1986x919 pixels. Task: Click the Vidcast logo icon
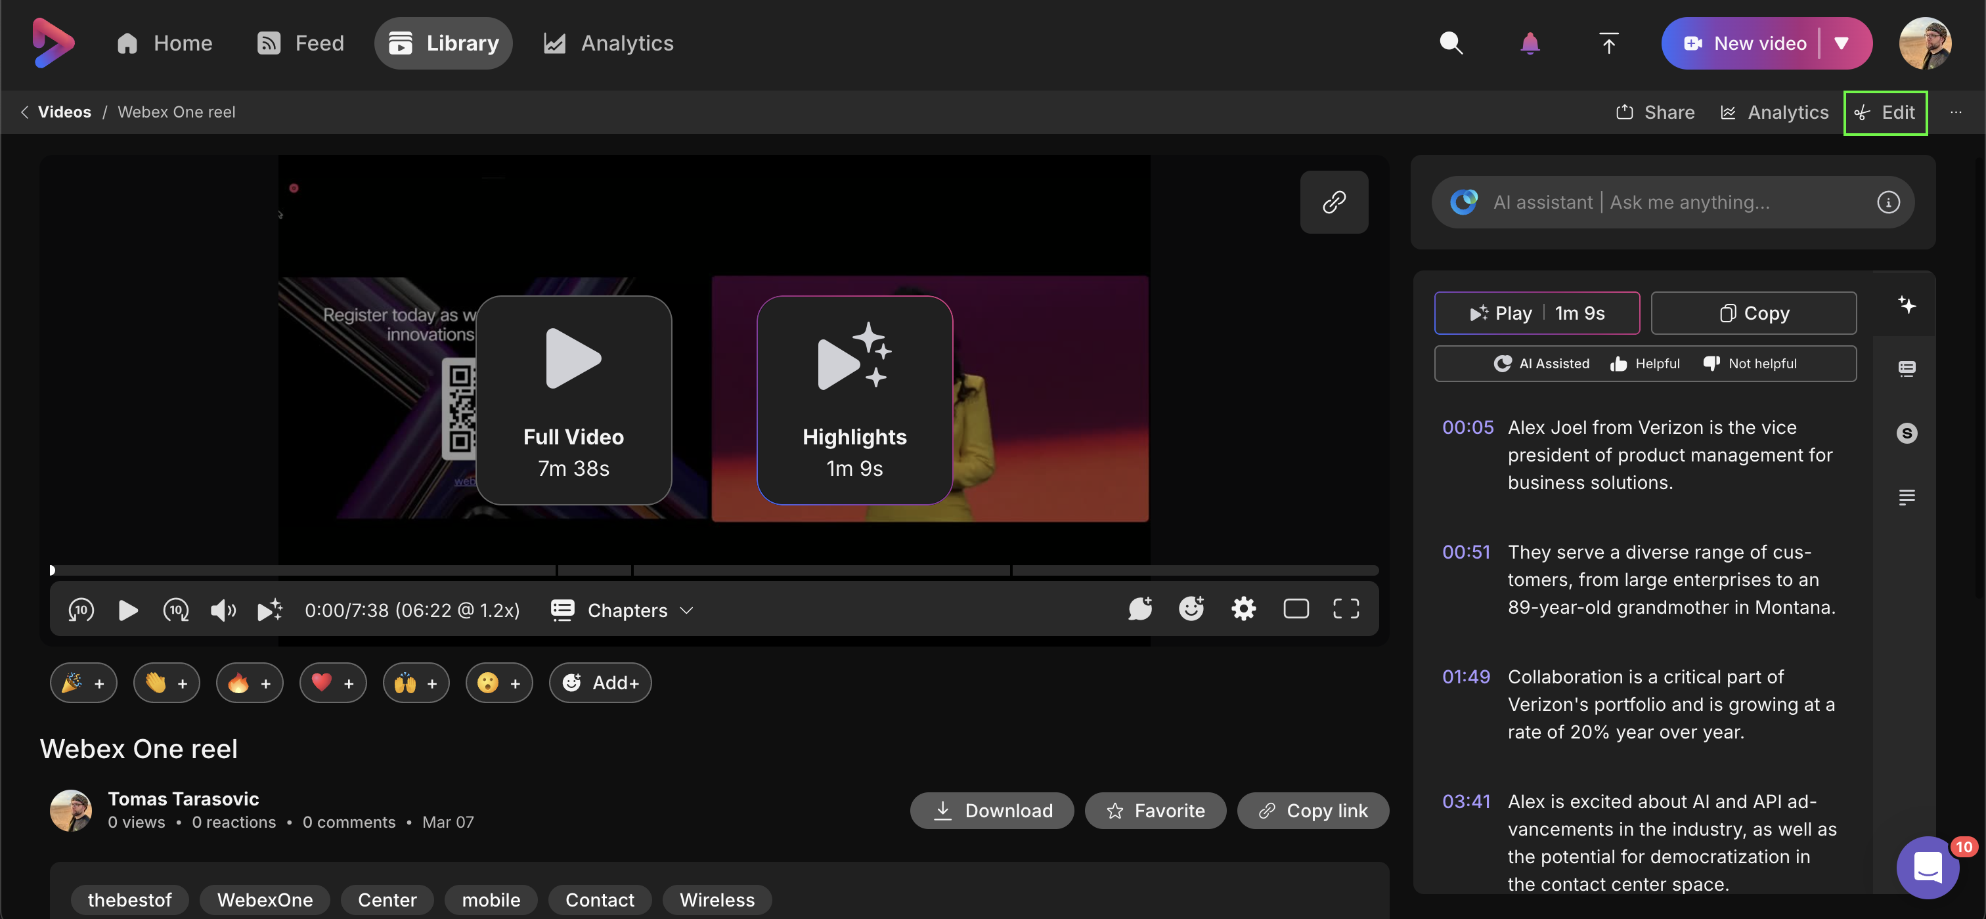point(53,43)
